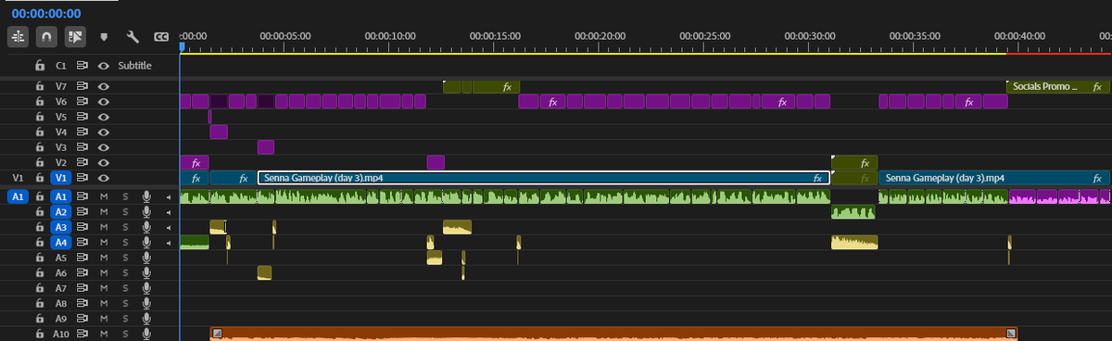The width and height of the screenshot is (1112, 341).
Task: Select the V7 track label
Action: [x=61, y=86]
